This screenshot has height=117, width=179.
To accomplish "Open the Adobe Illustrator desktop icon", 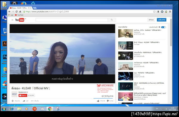I will tap(4, 46).
